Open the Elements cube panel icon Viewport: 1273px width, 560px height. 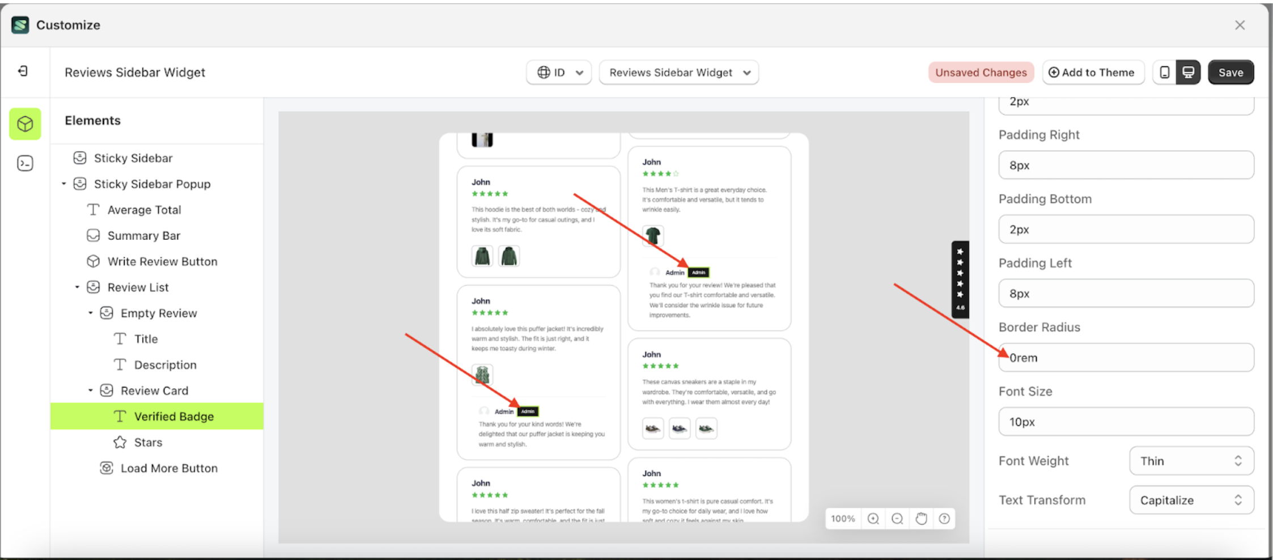pos(25,124)
